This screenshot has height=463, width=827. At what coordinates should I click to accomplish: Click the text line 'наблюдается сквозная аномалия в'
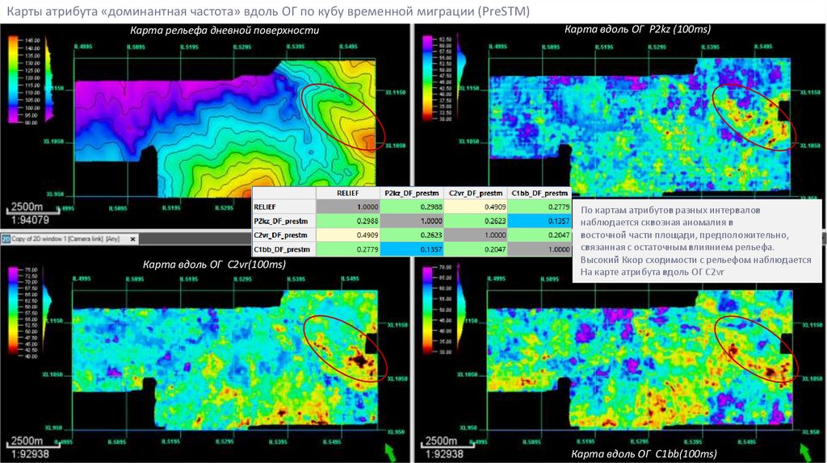click(657, 223)
